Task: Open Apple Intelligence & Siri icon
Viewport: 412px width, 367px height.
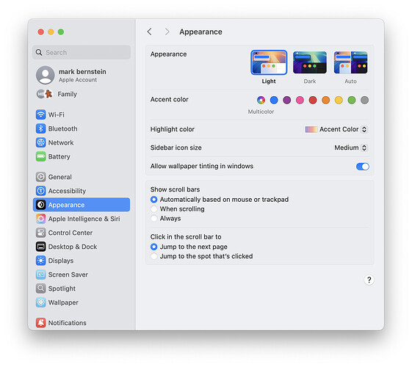Action: (40, 219)
